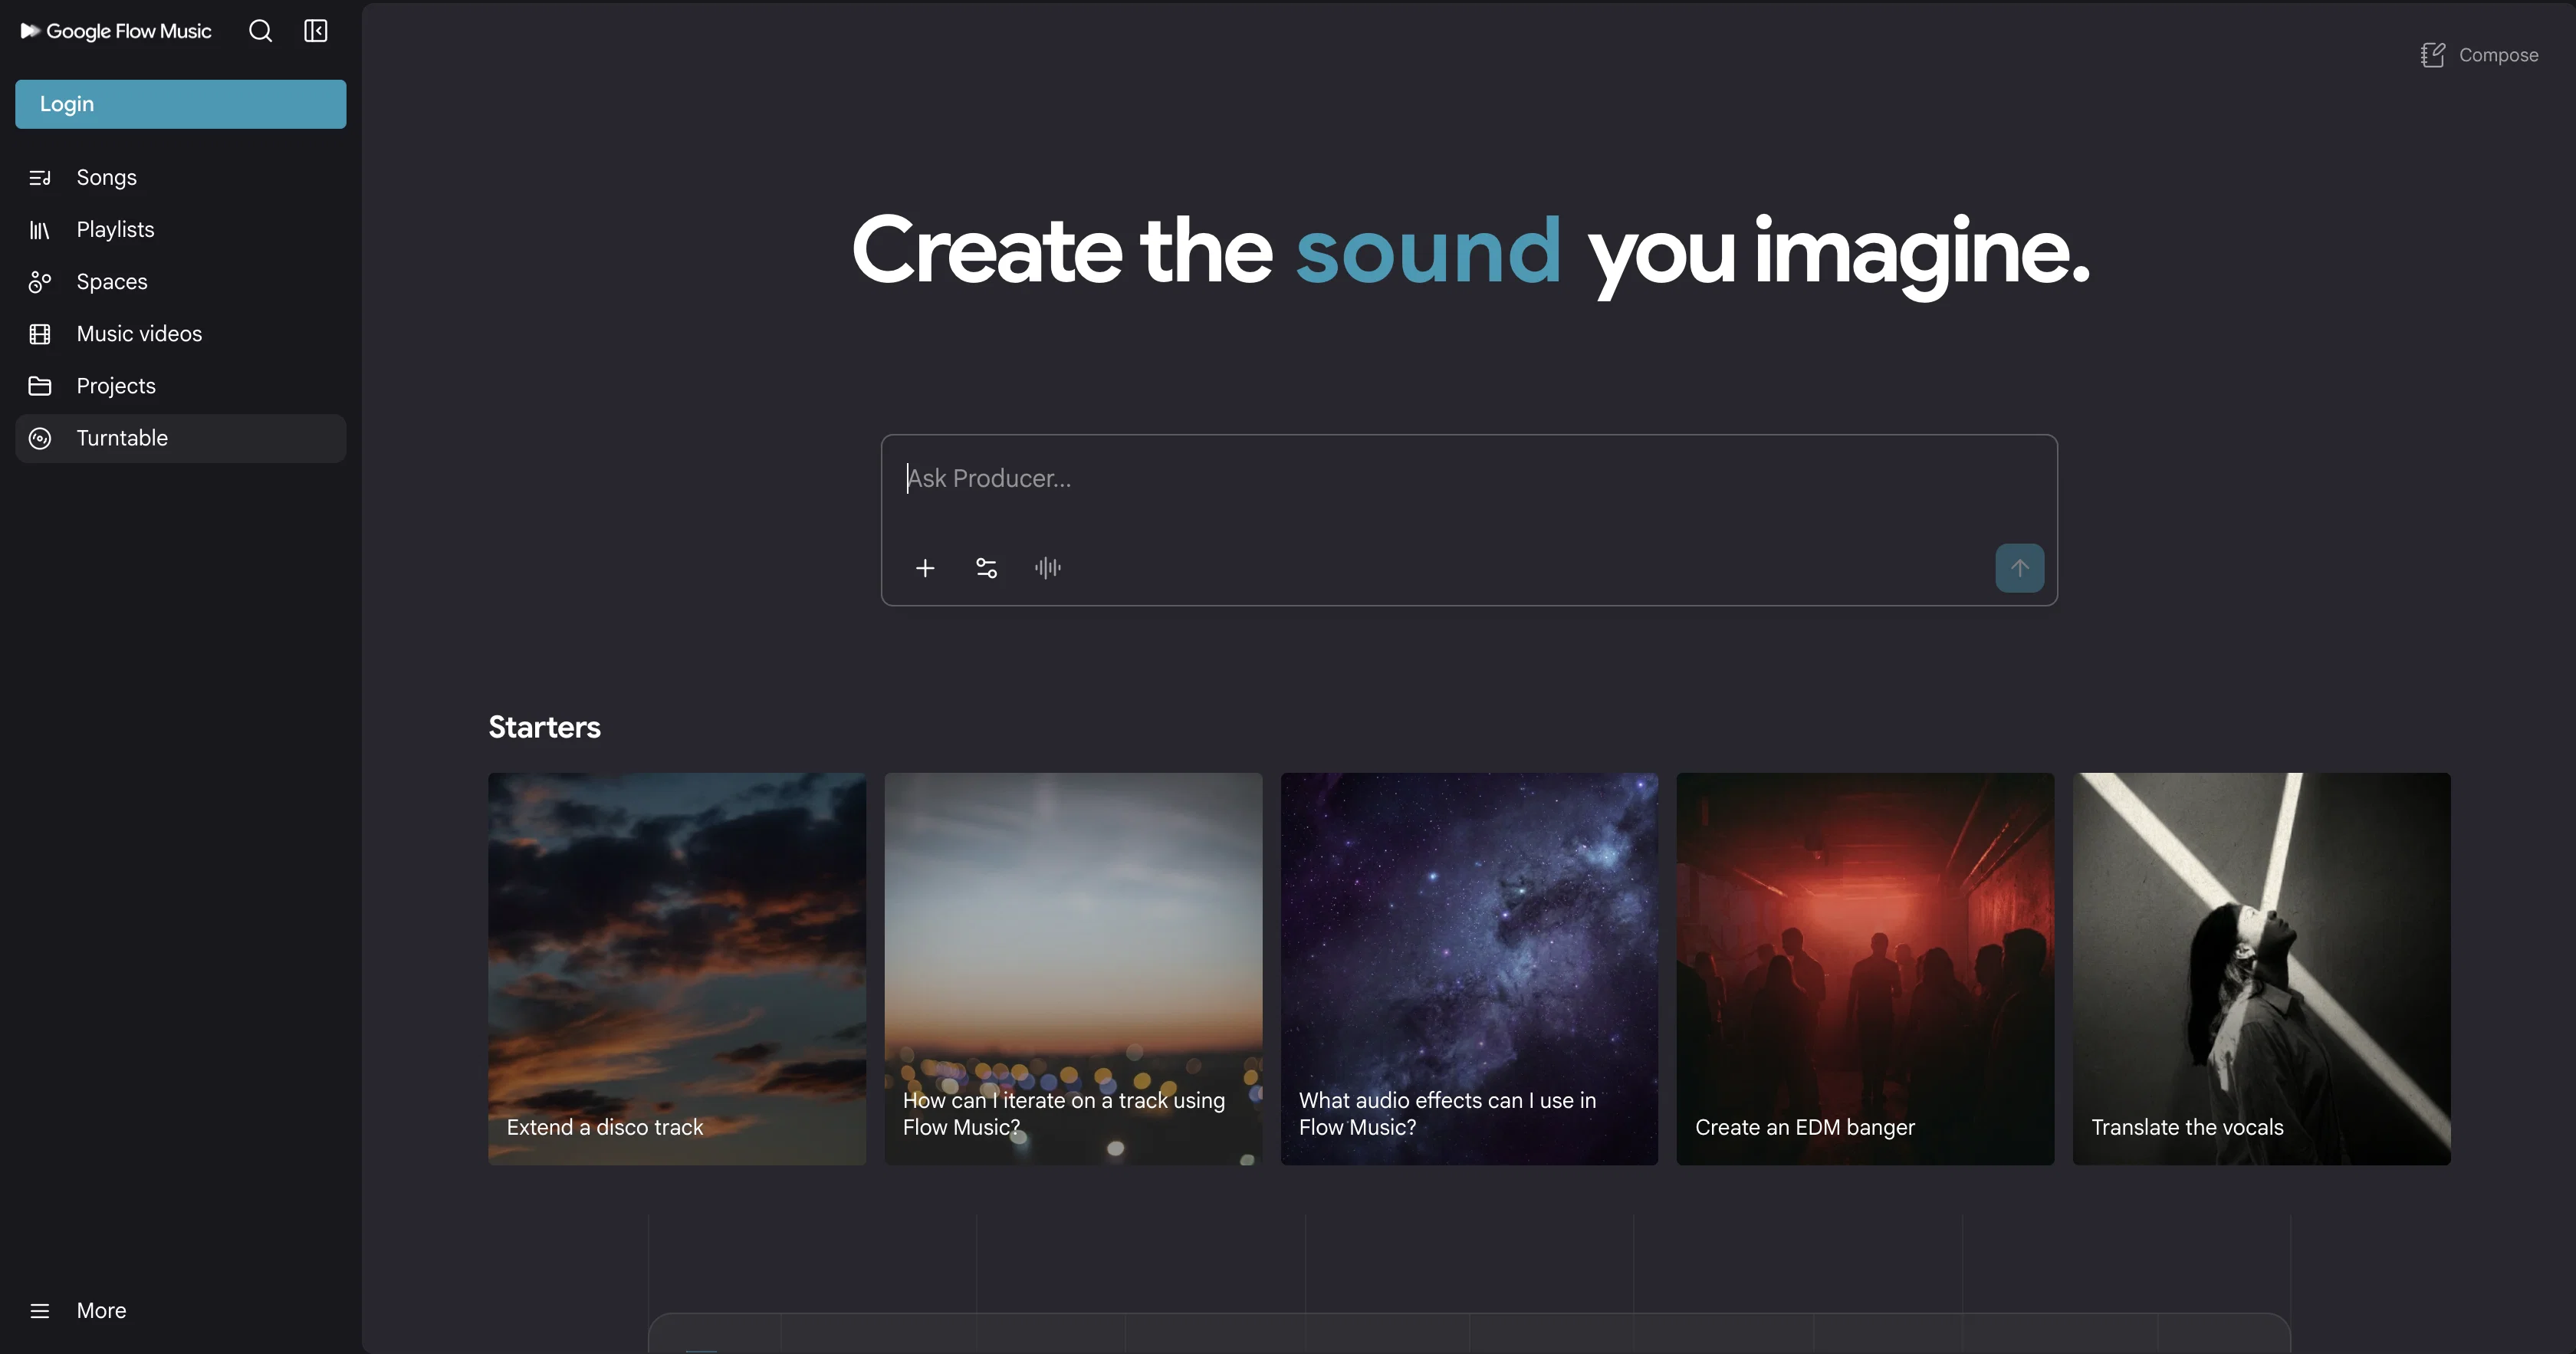Click the Music videos film icon
The width and height of the screenshot is (2576, 1354).
[x=40, y=334]
